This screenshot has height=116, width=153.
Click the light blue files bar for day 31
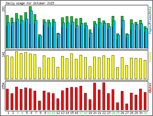pos(146,38)
